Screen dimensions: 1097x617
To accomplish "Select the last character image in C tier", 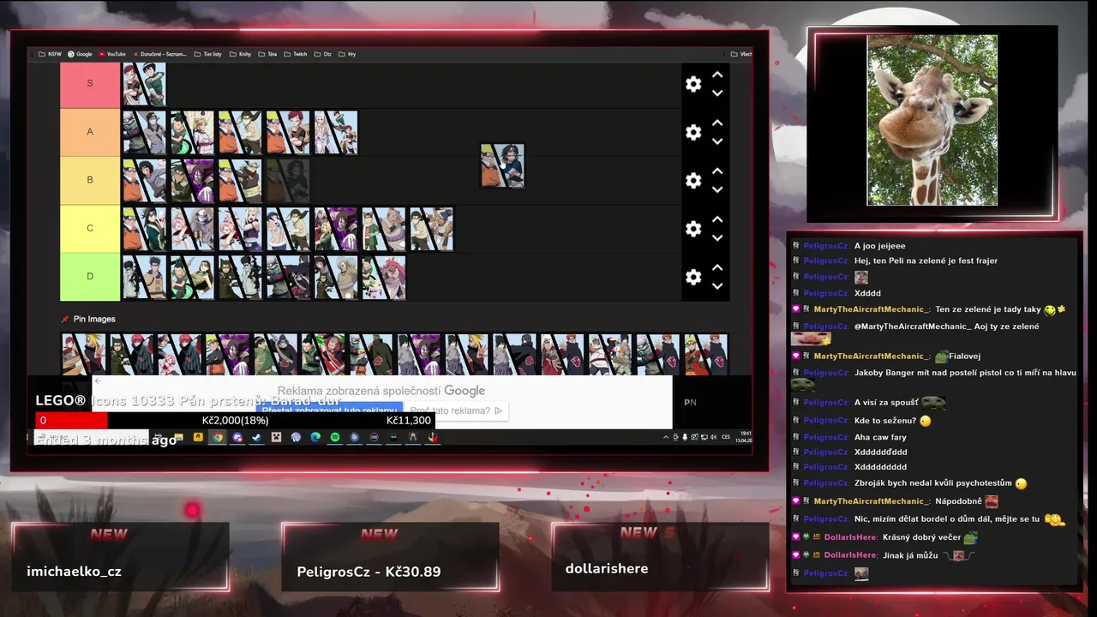I will pos(431,229).
